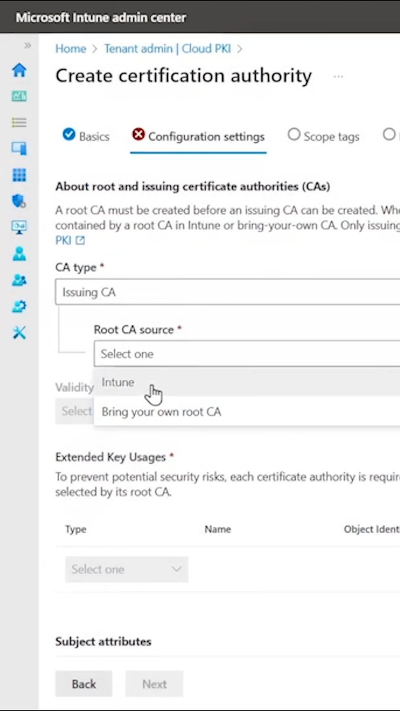
Task: Open Endpoint security shield icon
Action: (x=19, y=201)
